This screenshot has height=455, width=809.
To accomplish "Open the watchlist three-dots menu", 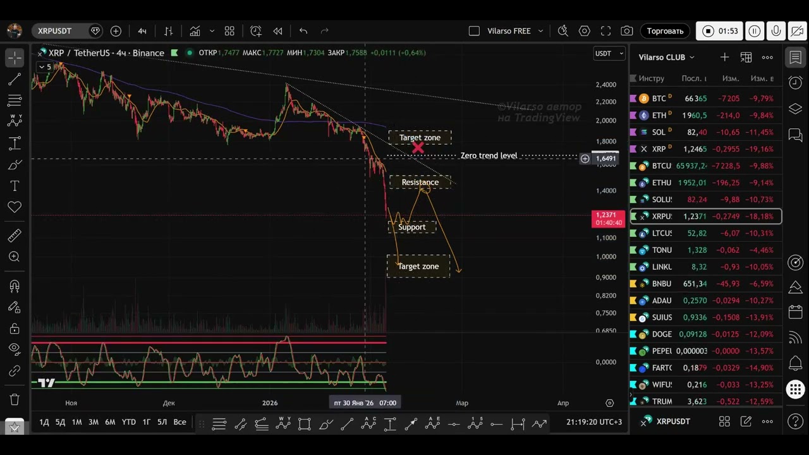I will click(x=767, y=58).
